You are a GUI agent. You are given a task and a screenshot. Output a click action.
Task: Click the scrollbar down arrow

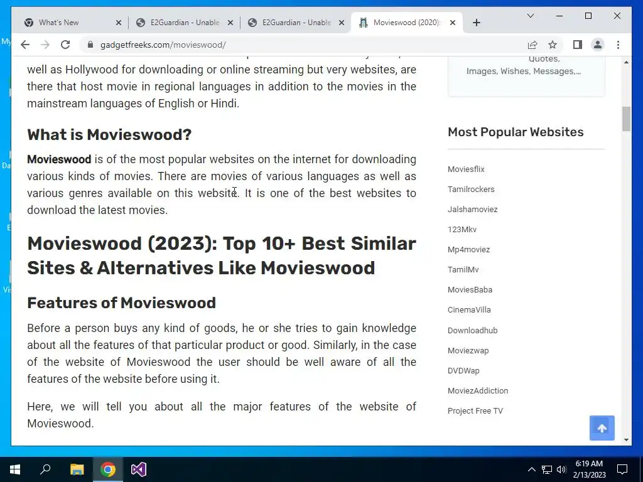[x=626, y=440]
